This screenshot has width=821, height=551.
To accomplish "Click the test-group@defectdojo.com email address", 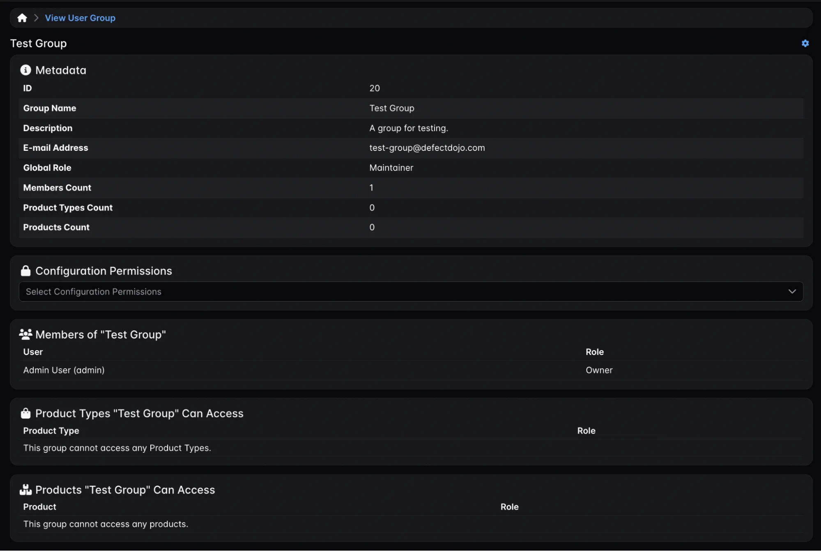I will 427,148.
